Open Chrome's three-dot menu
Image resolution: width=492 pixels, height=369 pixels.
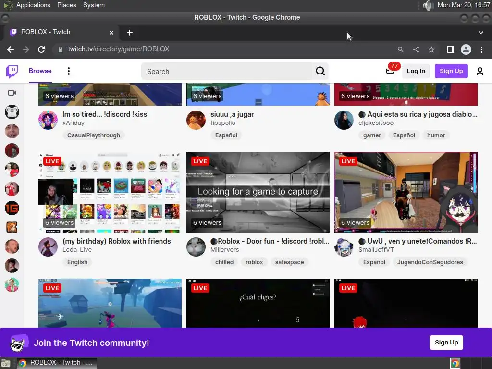481,49
